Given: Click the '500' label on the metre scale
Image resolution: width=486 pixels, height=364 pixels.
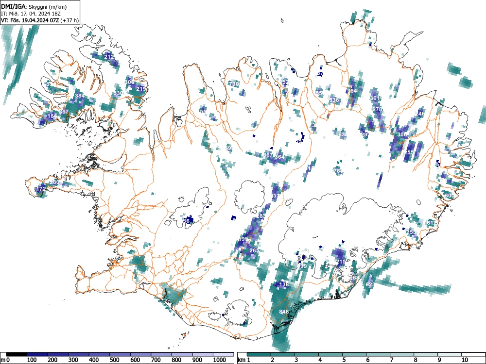Looking at the screenshot, I should [114, 360].
